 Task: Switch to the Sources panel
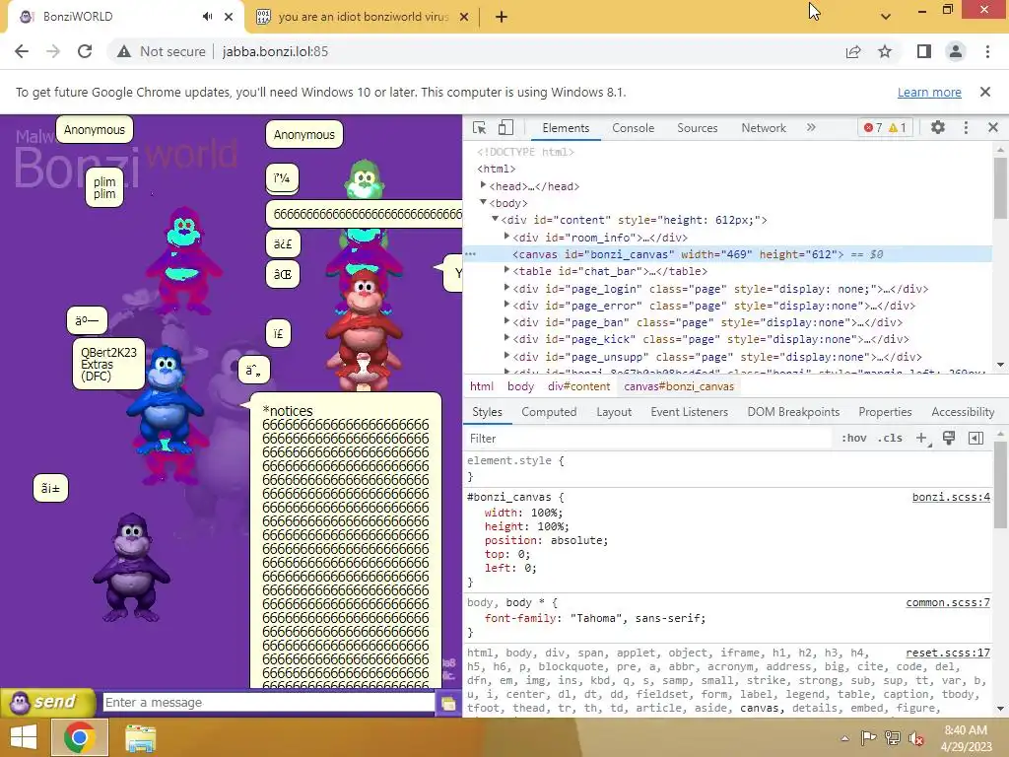click(x=697, y=127)
